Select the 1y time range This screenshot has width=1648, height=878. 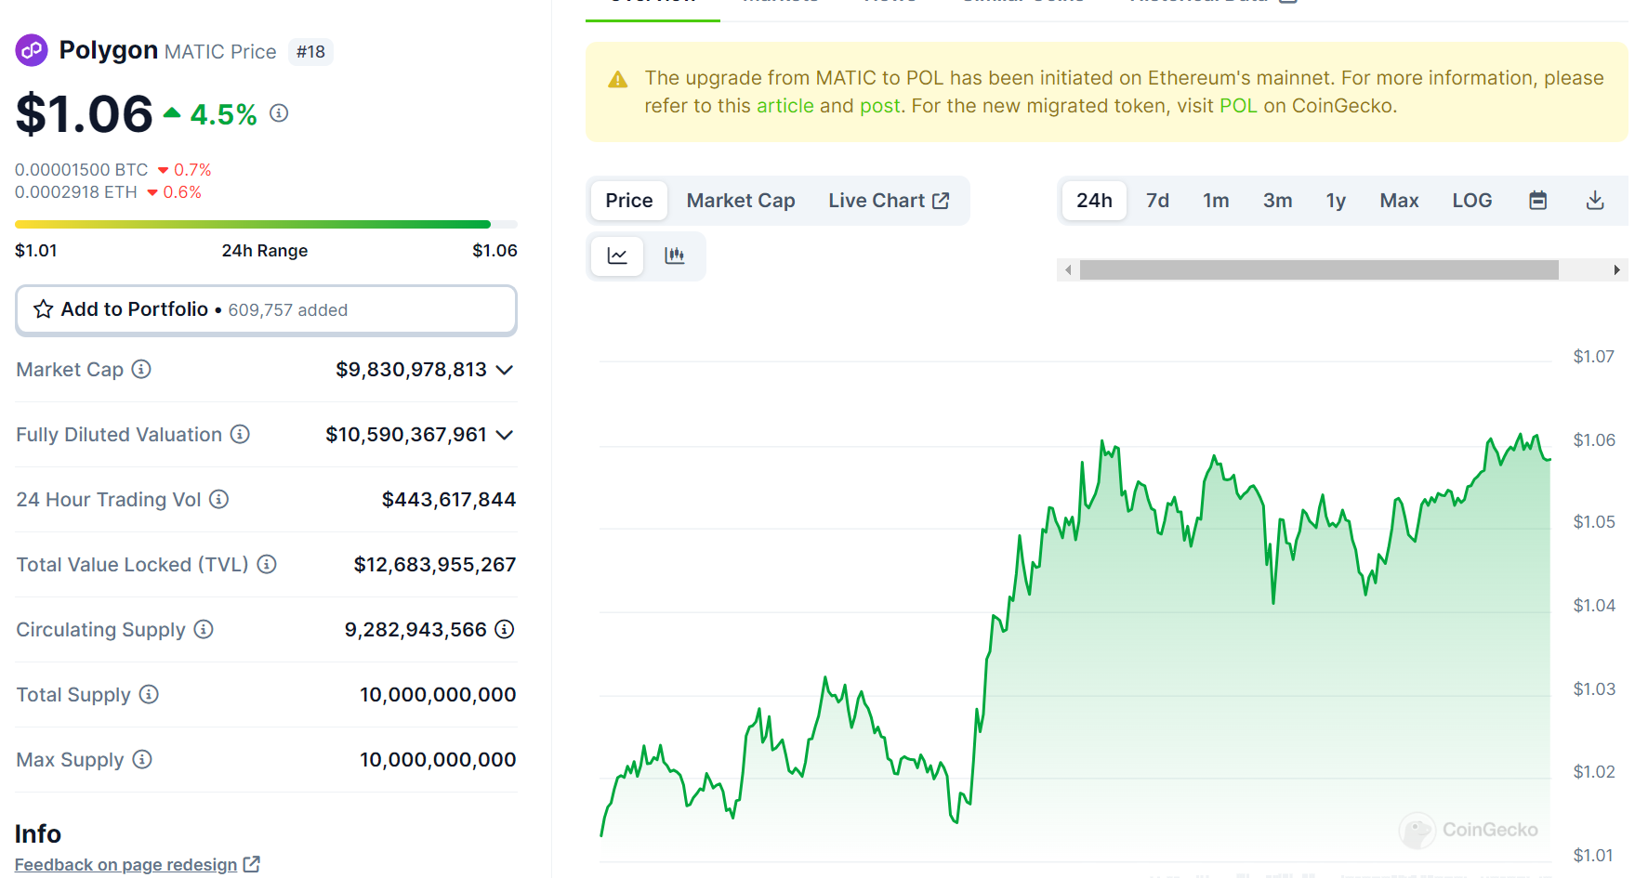coord(1336,201)
